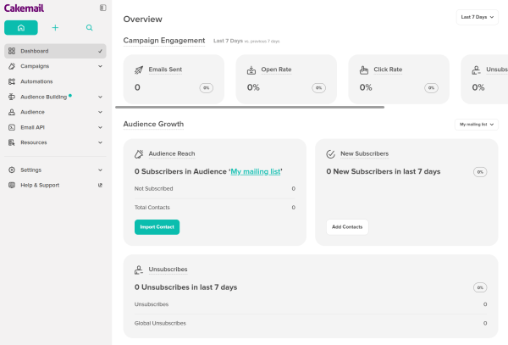The image size is (508, 345).
Task: Click the Email API terminal icon
Action: 12,127
